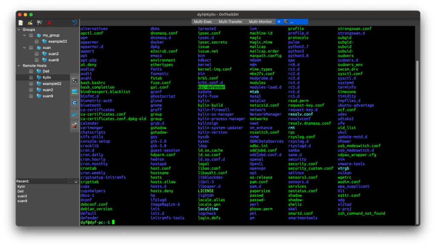
Task: Toggle the my_group checkbox
Action: [x=31, y=35]
